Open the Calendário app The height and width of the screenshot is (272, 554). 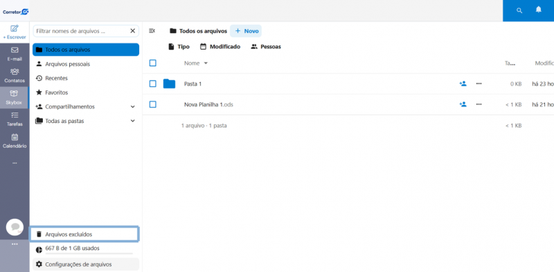tap(15, 141)
